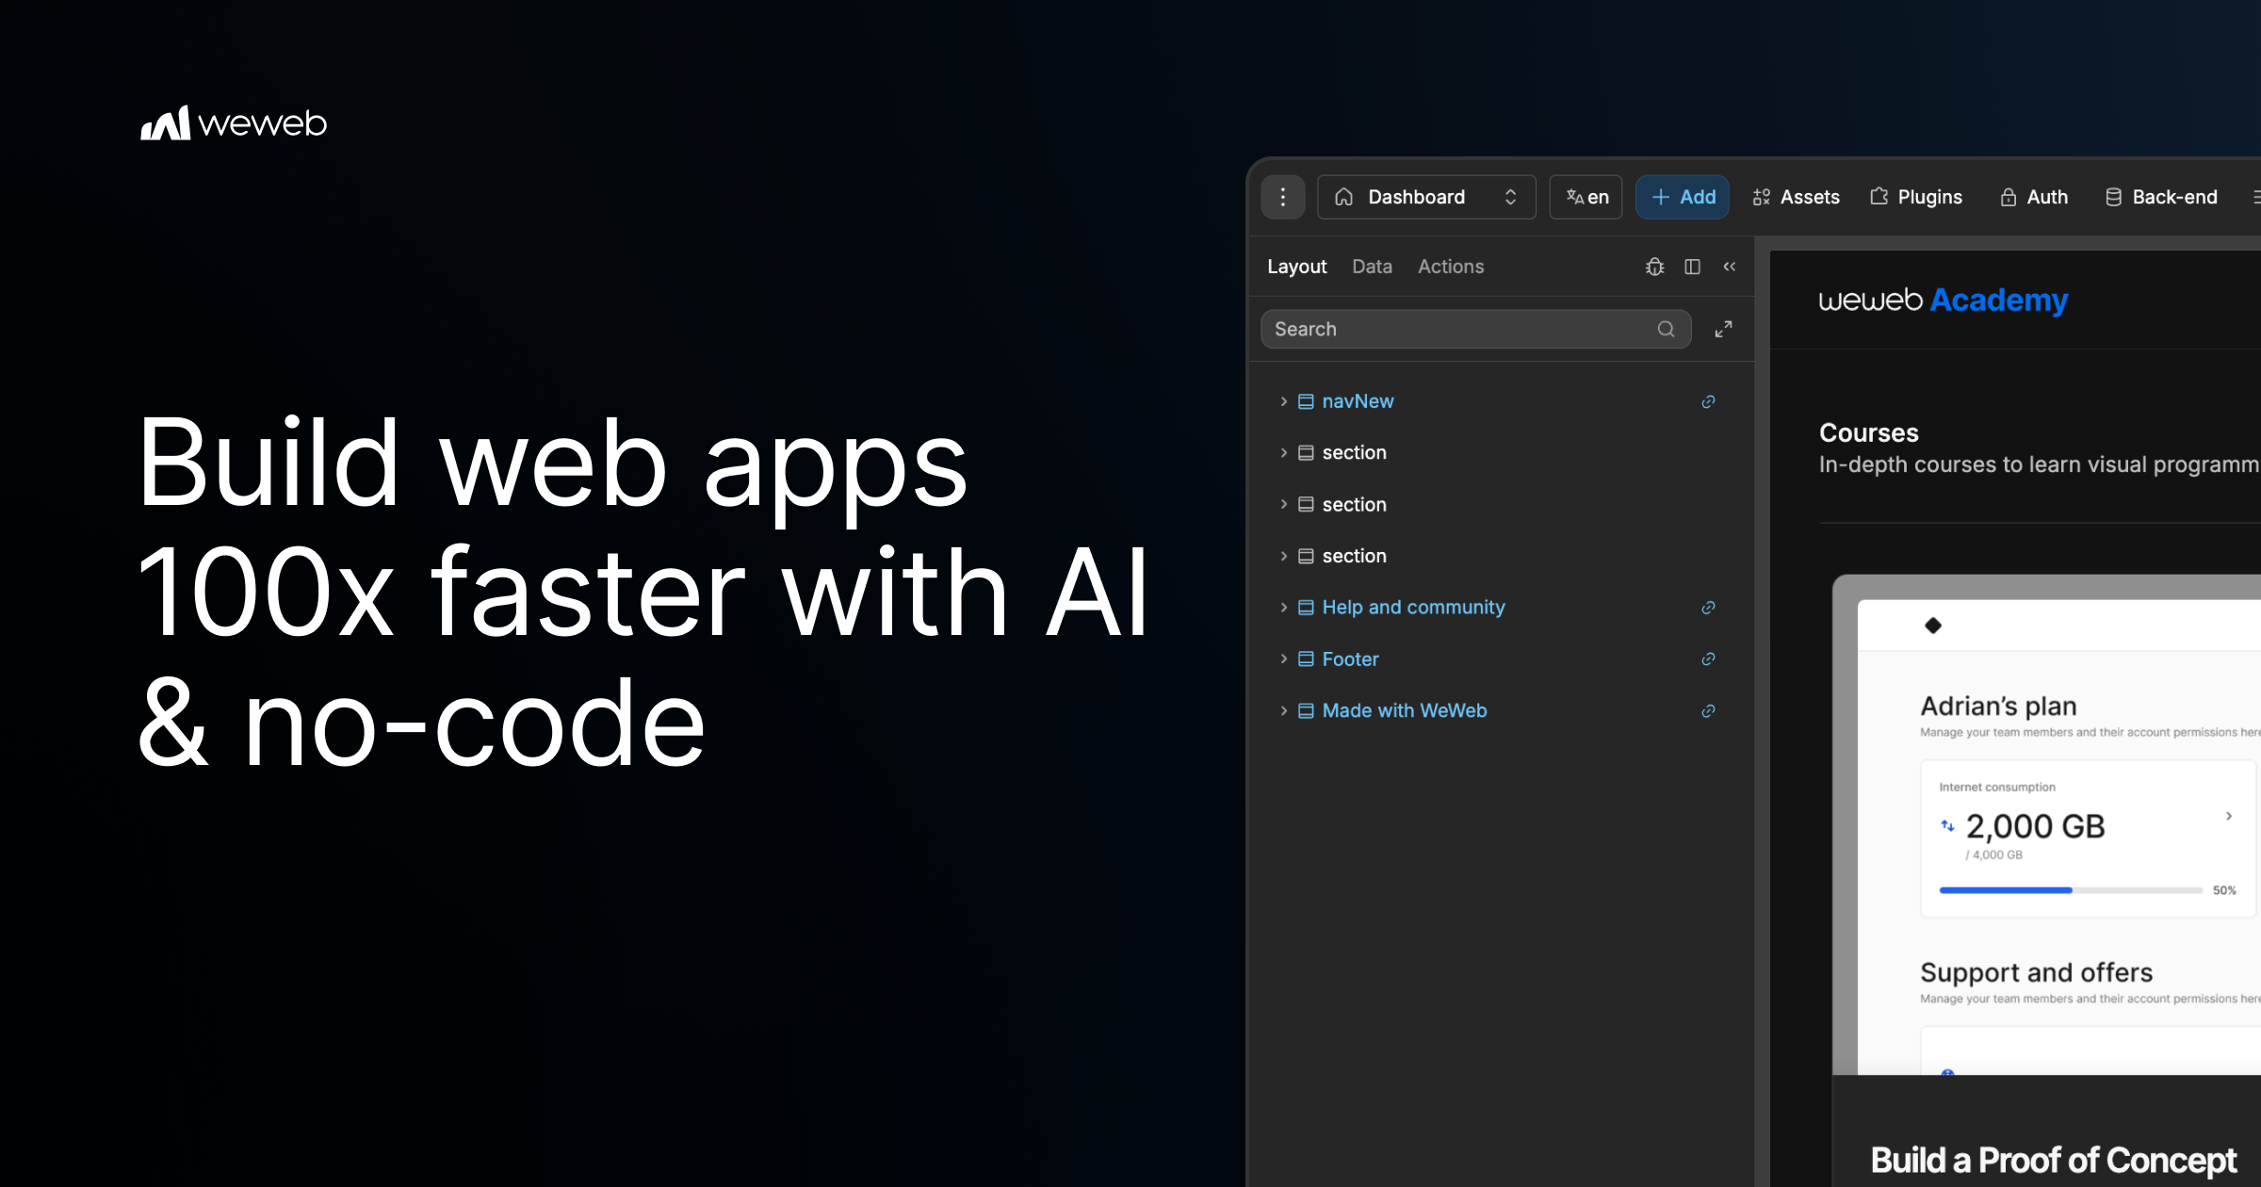
Task: Open the Assets panel
Action: [x=1796, y=197]
